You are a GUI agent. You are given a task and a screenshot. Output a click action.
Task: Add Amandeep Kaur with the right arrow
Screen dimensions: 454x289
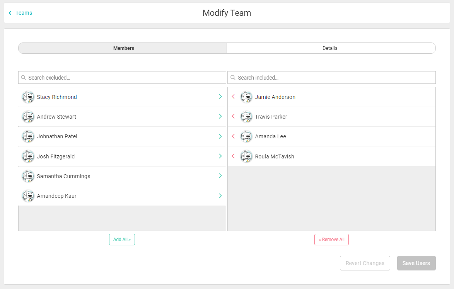[x=220, y=196]
